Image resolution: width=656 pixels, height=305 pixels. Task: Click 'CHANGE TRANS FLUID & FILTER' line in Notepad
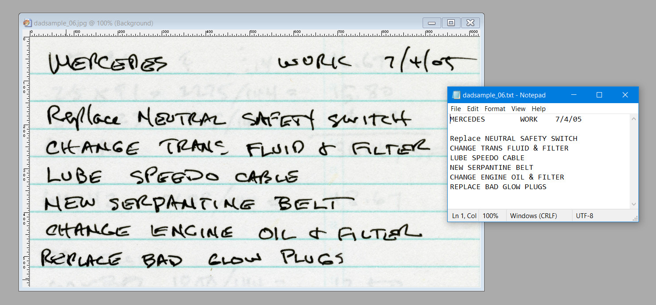[509, 148]
